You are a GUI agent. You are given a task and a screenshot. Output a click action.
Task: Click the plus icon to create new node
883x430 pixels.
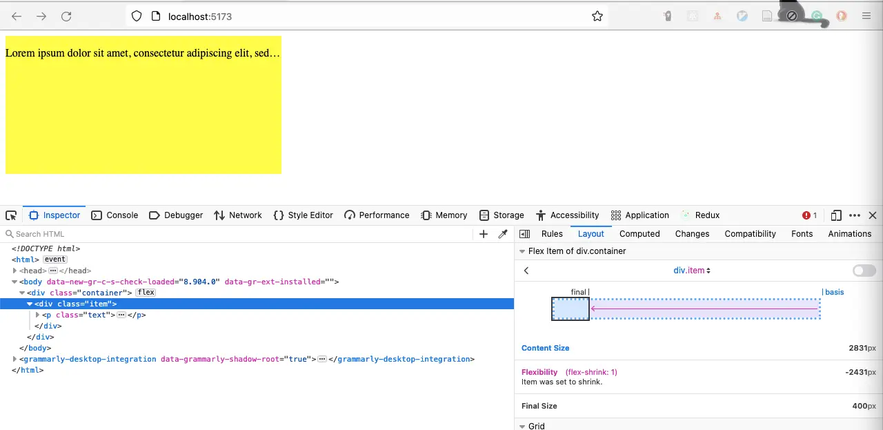[x=484, y=234]
